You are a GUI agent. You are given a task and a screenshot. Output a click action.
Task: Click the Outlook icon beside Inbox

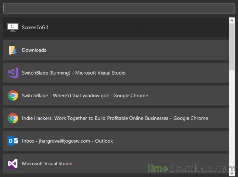(13, 141)
